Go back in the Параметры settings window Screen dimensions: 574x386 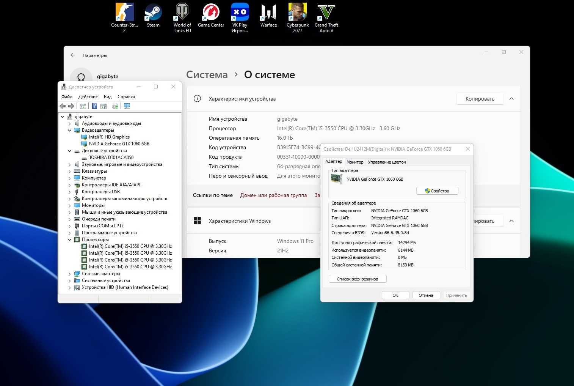(73, 55)
